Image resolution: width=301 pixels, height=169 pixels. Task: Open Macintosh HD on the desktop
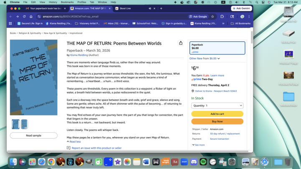click(x=288, y=14)
